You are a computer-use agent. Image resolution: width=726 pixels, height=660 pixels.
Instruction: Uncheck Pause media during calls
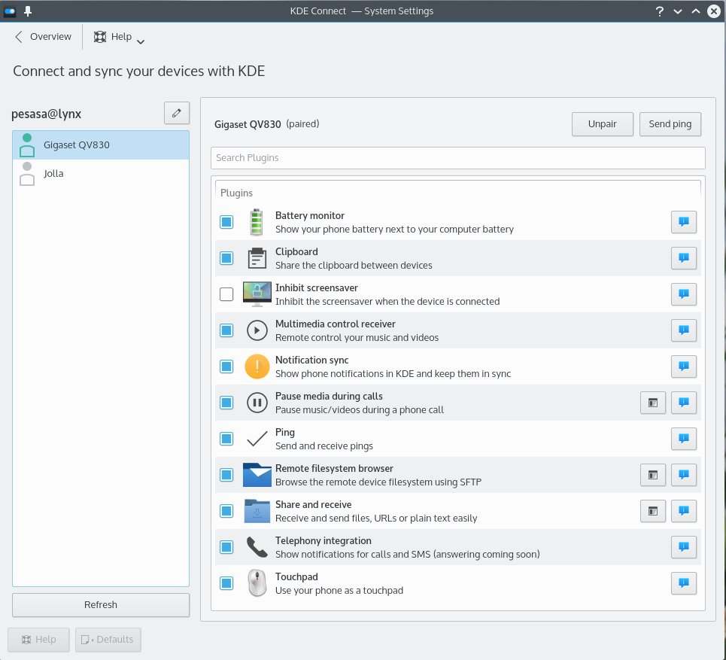click(x=226, y=403)
